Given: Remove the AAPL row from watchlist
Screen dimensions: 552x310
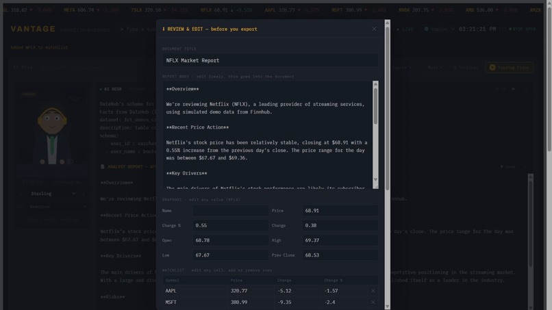Looking at the screenshot, I should coord(373,291).
